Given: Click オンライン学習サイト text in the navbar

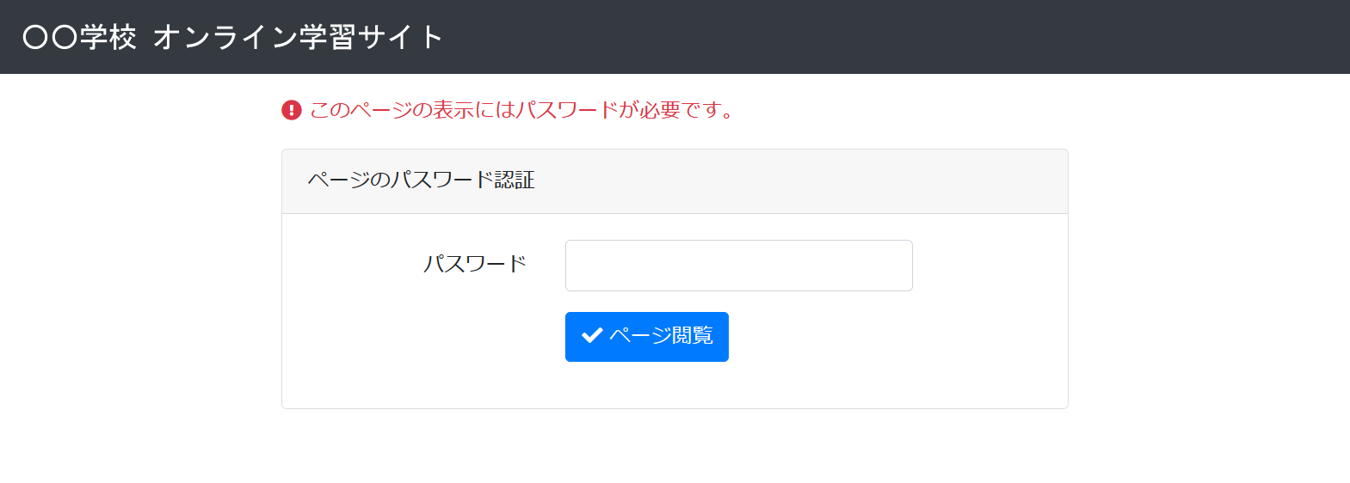Looking at the screenshot, I should point(299,37).
